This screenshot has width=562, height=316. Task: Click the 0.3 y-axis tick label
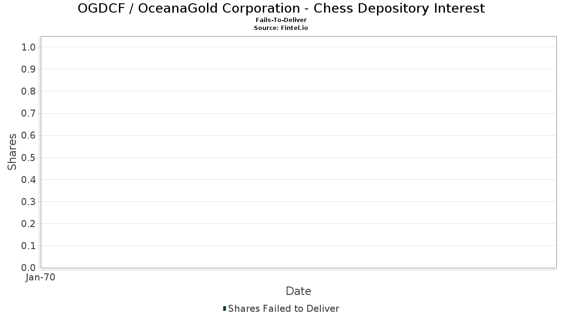[29, 202]
